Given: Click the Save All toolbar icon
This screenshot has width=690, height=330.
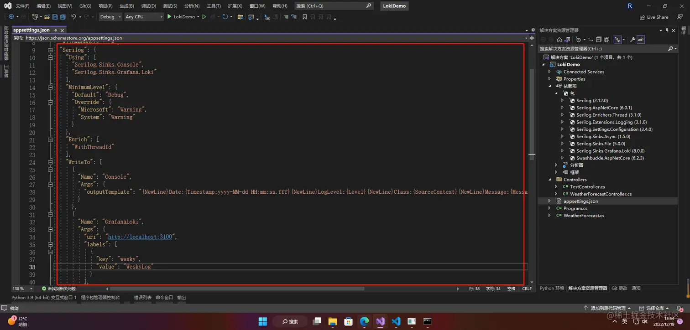Looking at the screenshot, I should coord(63,17).
